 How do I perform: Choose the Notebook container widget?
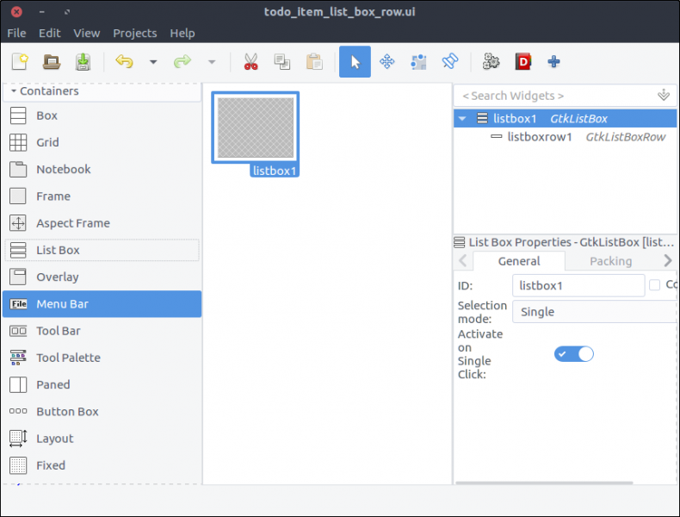(x=63, y=170)
